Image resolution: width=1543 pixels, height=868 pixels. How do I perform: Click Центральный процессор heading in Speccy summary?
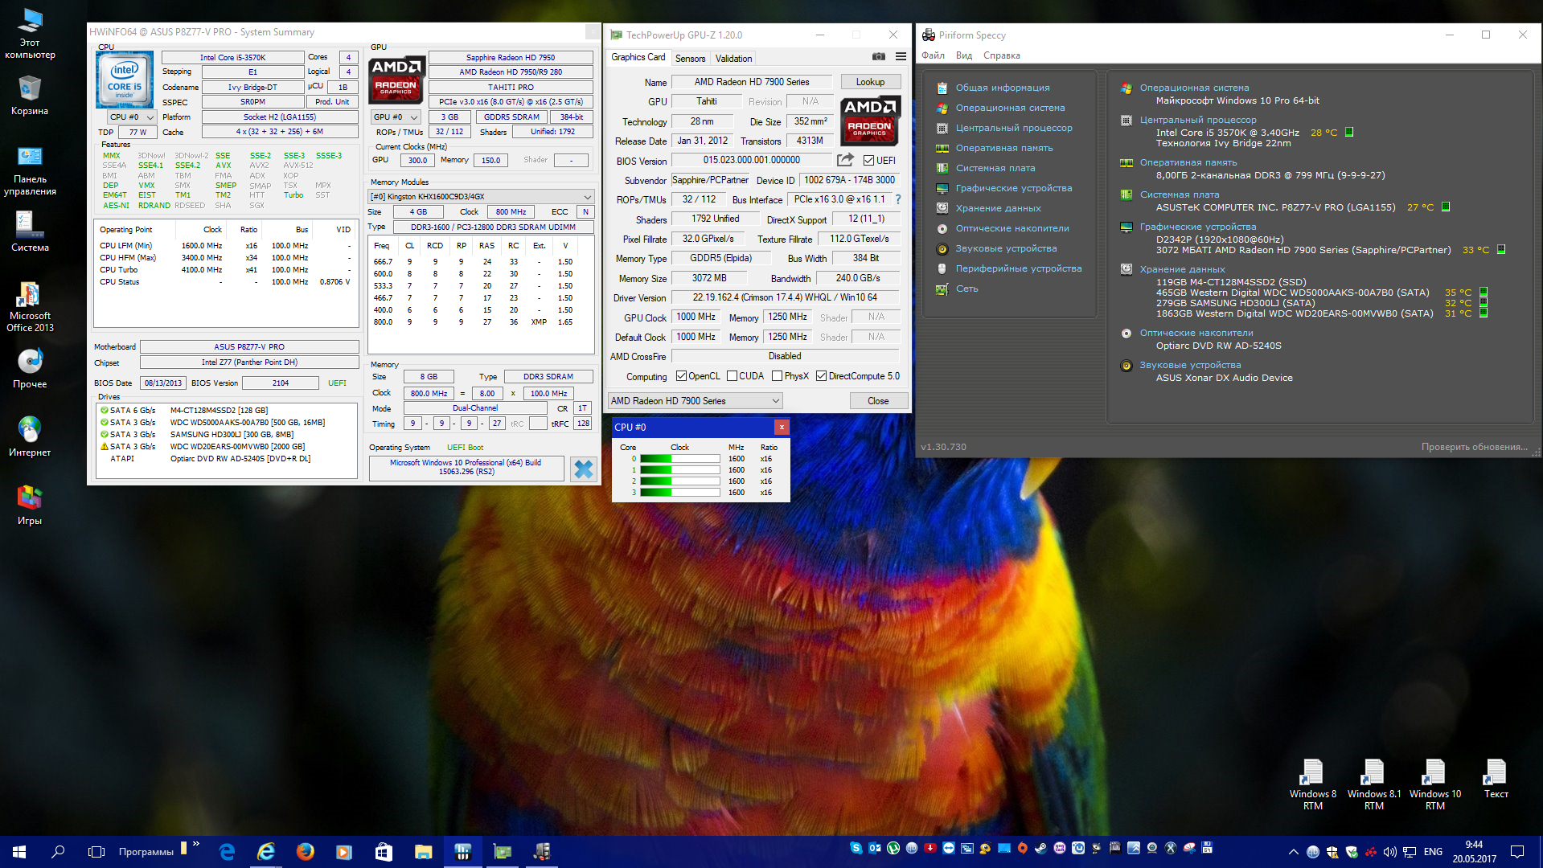click(1197, 121)
